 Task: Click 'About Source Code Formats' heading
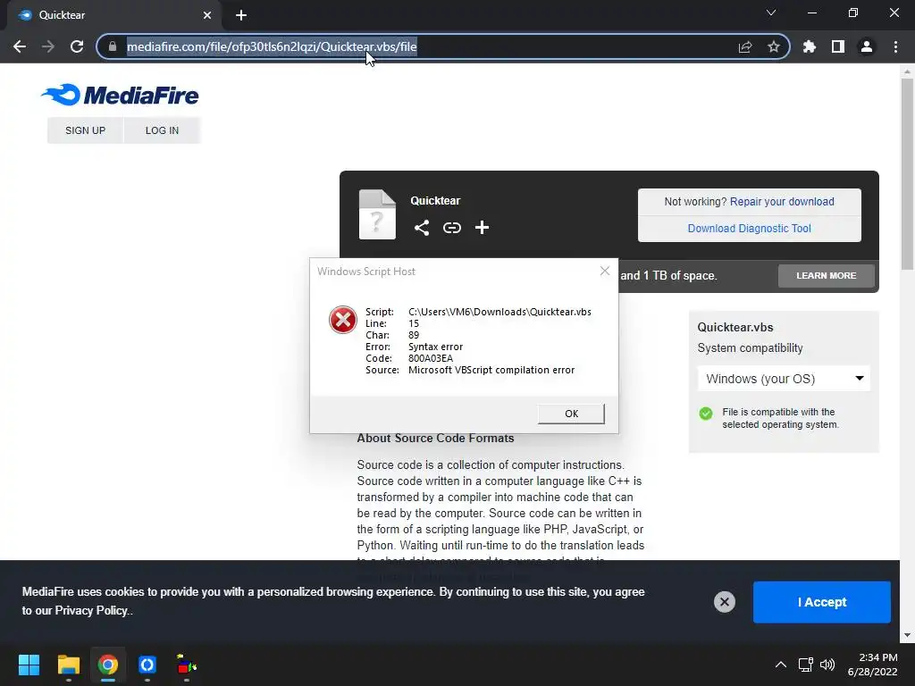[x=435, y=438]
